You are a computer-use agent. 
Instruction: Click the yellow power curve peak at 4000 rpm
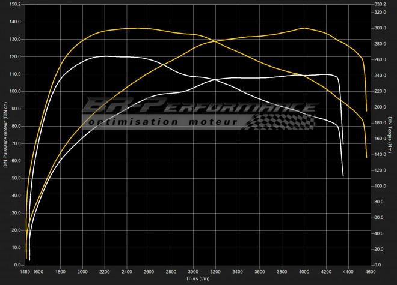(x=304, y=28)
